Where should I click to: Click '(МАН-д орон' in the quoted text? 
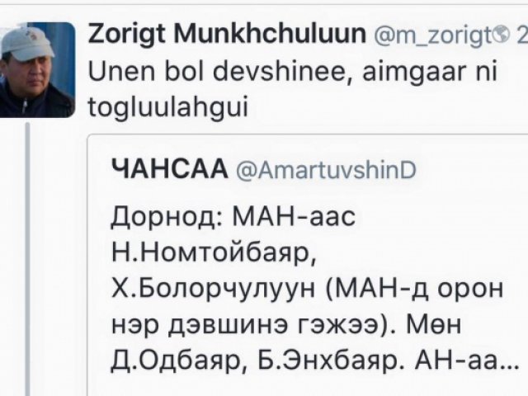415,290
